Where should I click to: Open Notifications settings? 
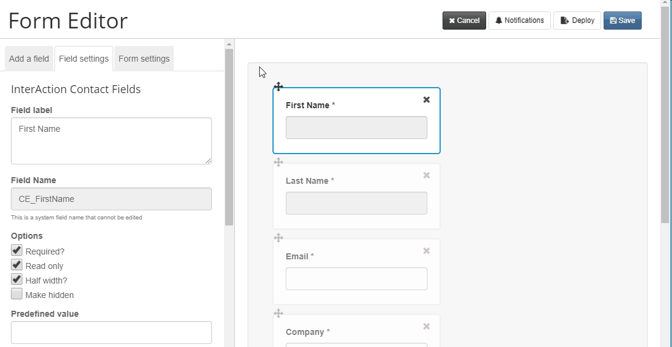pos(519,21)
